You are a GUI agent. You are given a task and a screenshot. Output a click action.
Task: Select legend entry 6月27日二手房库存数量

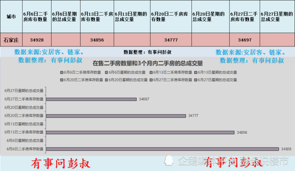[171, 80]
